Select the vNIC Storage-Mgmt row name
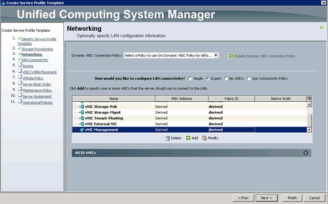 click(103, 113)
